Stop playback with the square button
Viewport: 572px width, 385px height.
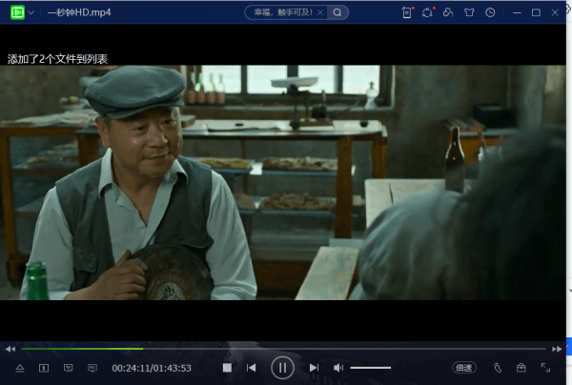[227, 368]
